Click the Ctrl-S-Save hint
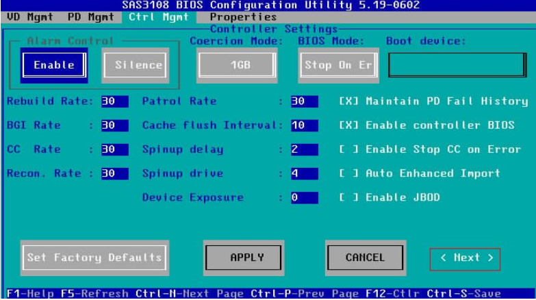Image resolution: width=536 pixels, height=300 pixels. tap(463, 294)
